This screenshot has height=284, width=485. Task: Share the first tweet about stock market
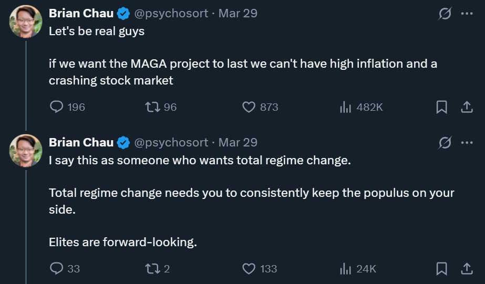[467, 107]
